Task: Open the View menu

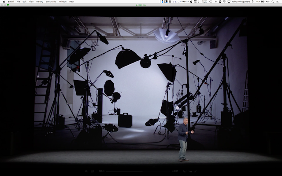Action: tap(31, 2)
